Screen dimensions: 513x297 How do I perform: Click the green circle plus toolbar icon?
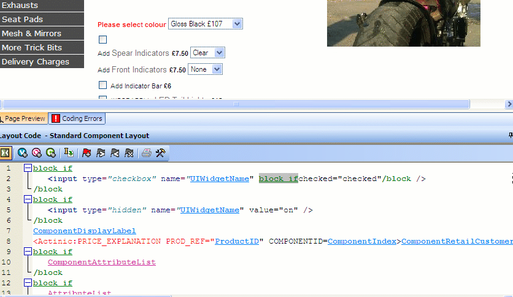[x=51, y=153]
